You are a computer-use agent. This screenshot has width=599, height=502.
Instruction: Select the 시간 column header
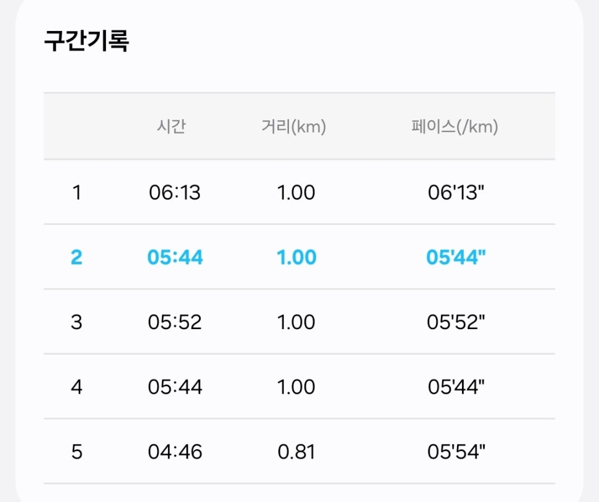click(x=171, y=126)
